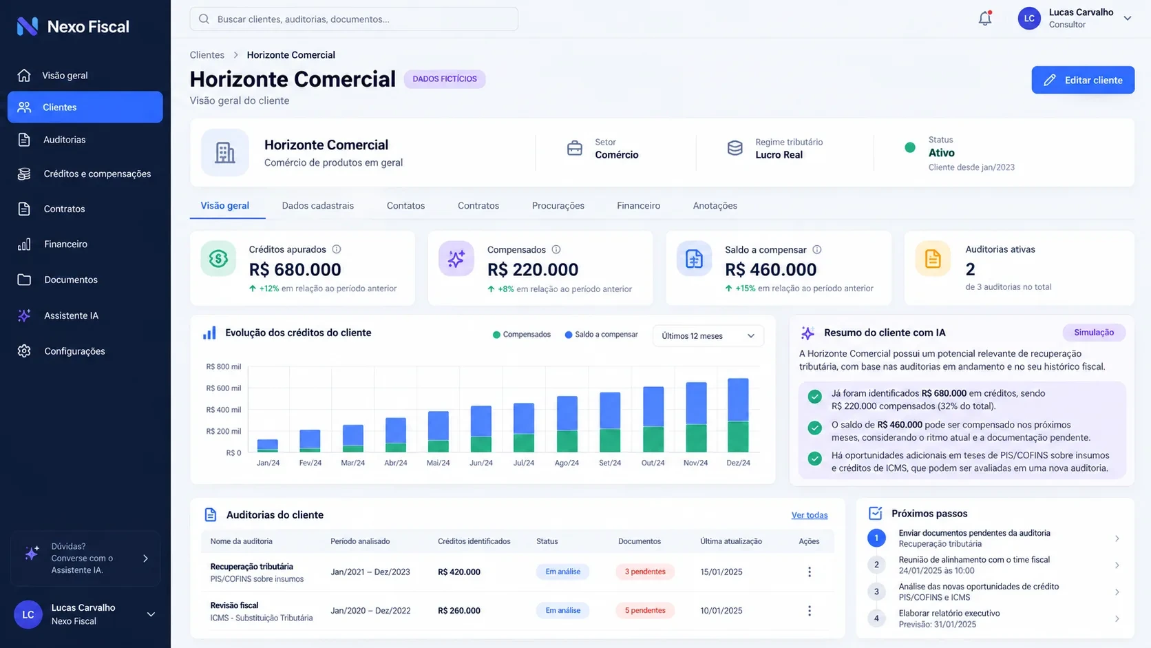
Task: Click info icon beside Créditos apurados
Action: (x=337, y=249)
